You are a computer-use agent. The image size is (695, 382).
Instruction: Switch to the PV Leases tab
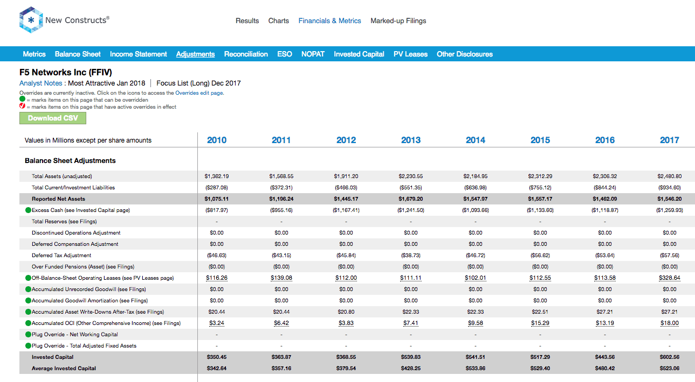coord(410,54)
